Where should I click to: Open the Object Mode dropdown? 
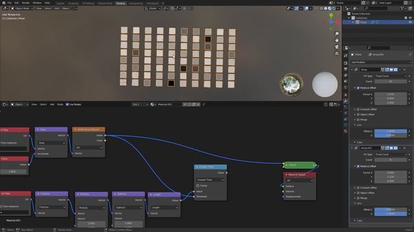click(x=22, y=8)
